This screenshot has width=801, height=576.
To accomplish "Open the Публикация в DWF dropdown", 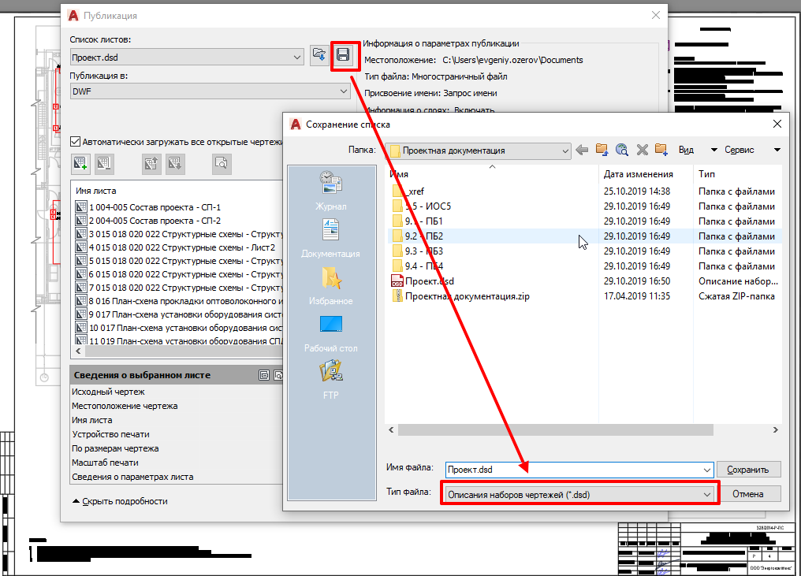I will pyautogui.click(x=210, y=91).
